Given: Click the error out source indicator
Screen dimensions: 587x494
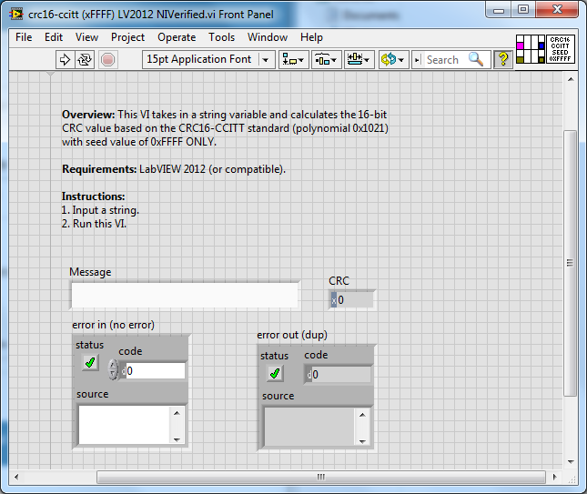Looking at the screenshot, I should [x=309, y=427].
